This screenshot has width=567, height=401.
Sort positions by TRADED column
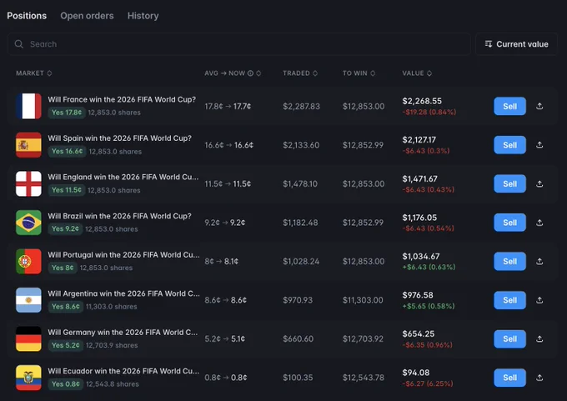300,73
